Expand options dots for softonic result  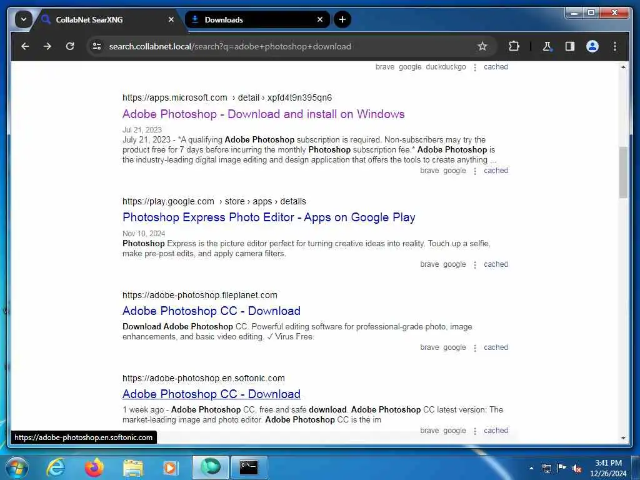click(x=475, y=431)
